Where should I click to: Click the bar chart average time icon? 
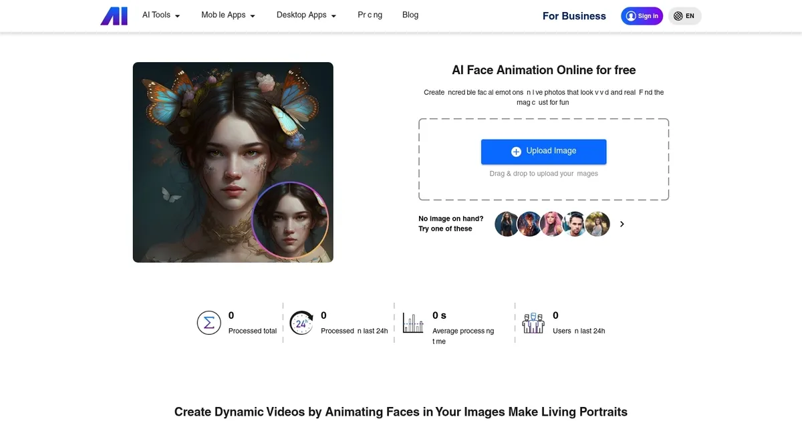click(413, 323)
